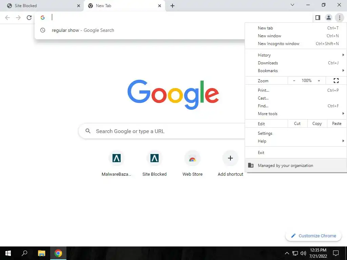The width and height of the screenshot is (347, 260).
Task: Click the Search Google or type a URL box
Action: [162, 131]
